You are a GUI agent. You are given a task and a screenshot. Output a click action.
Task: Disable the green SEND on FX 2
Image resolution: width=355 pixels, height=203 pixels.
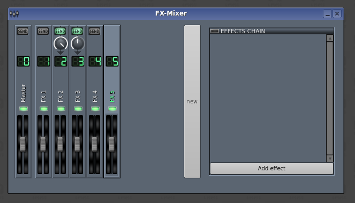[x=60, y=31]
